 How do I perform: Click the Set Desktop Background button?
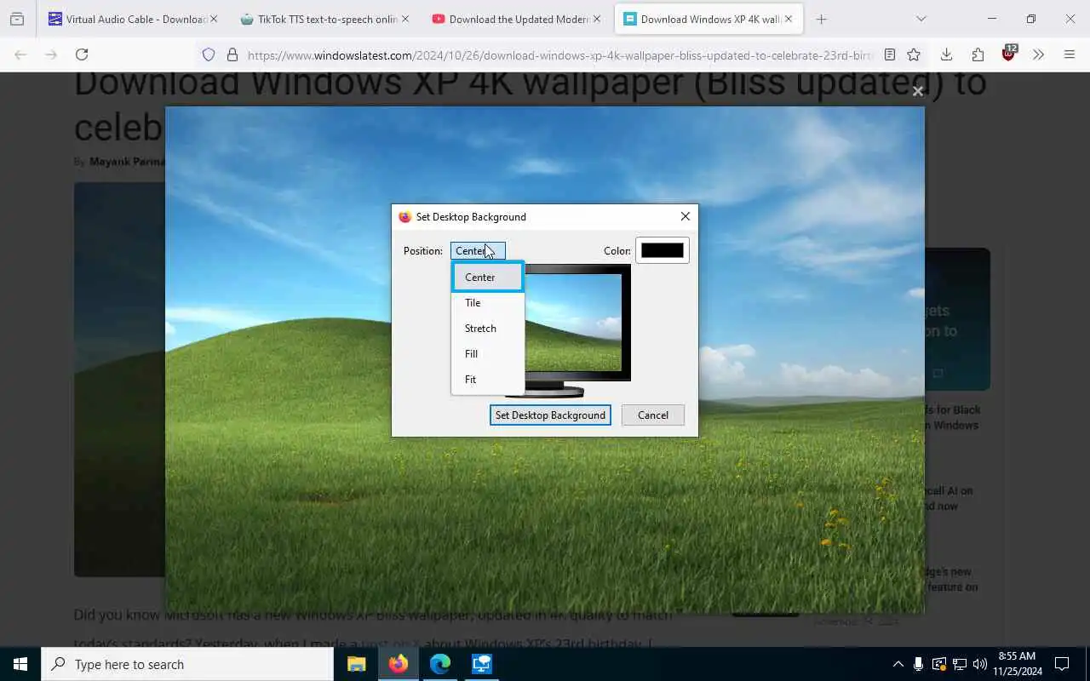(550, 415)
